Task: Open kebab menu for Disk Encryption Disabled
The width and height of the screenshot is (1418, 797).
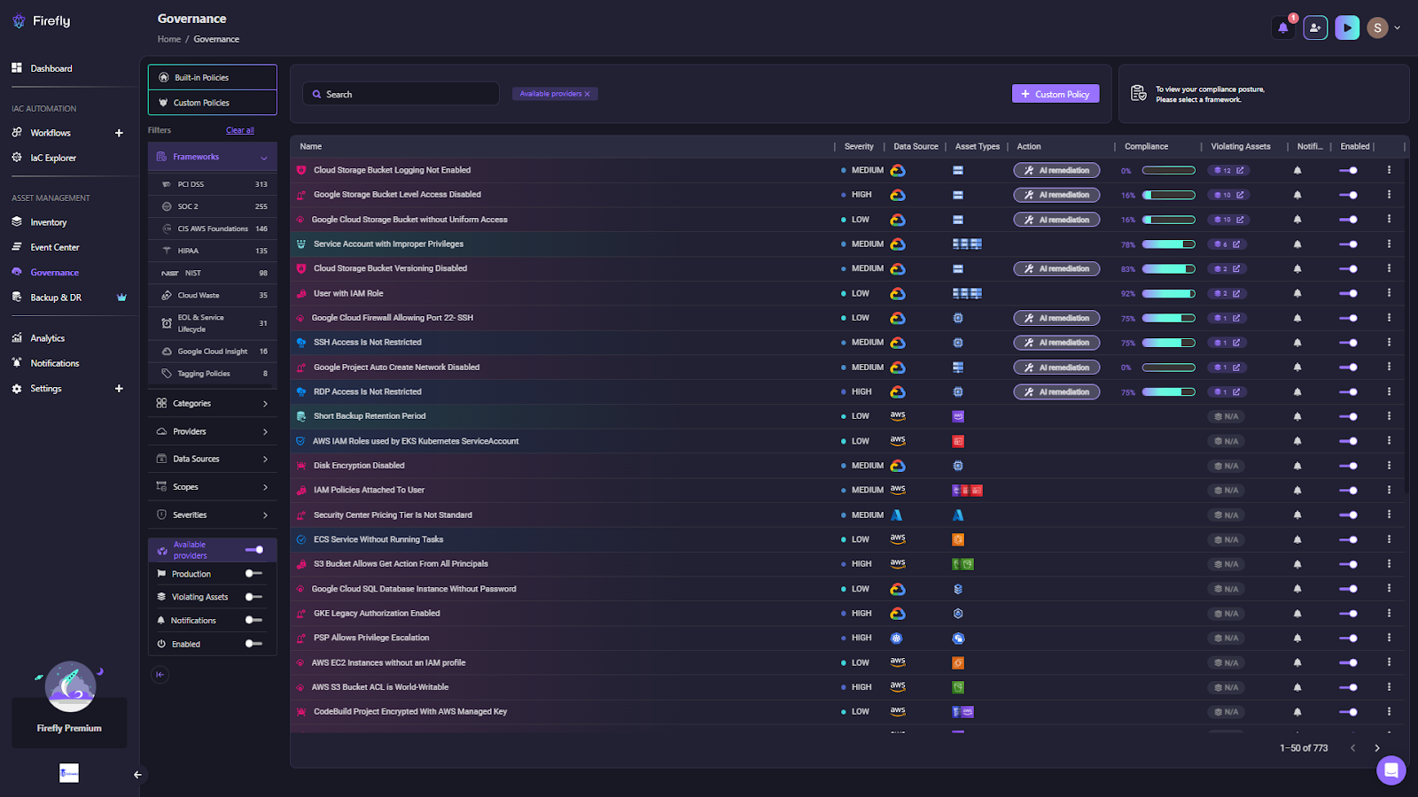Action: point(1389,465)
